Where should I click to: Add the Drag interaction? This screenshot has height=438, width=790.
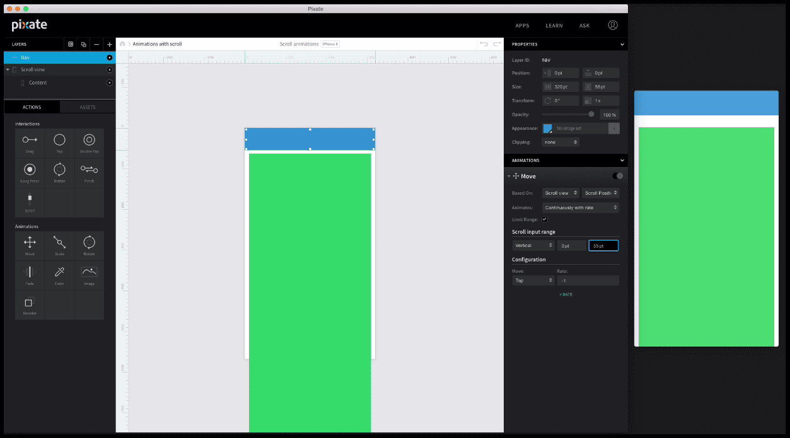30,143
